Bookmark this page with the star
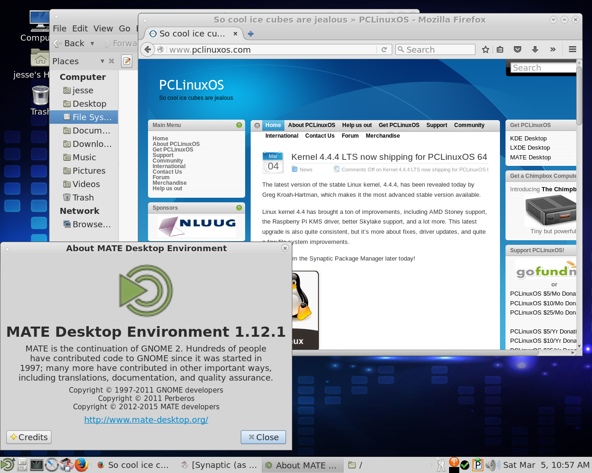592x473 pixels. (x=485, y=49)
